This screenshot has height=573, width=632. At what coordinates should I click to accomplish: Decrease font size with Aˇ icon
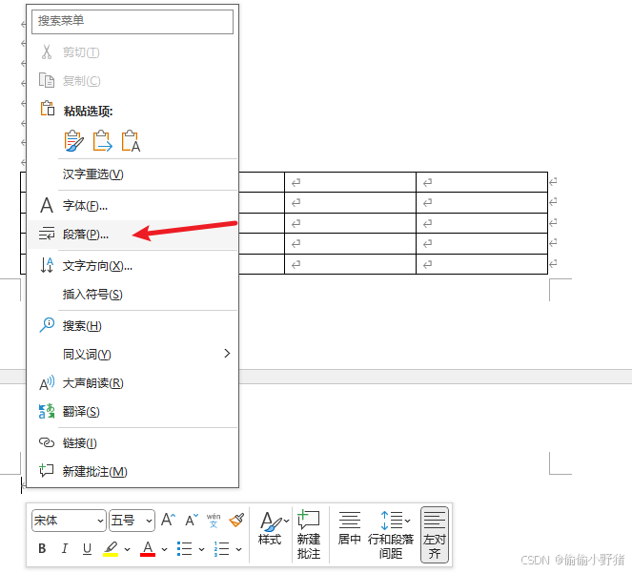192,520
